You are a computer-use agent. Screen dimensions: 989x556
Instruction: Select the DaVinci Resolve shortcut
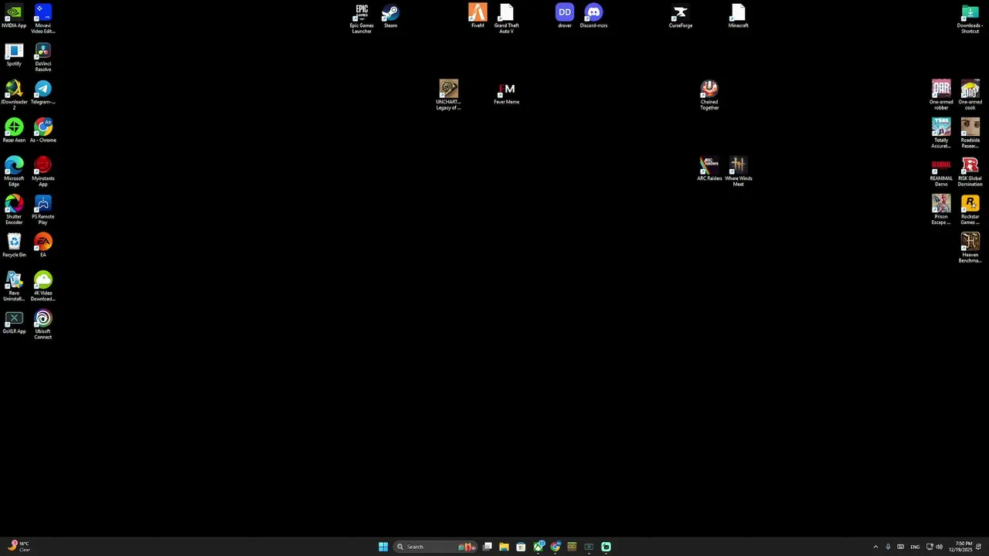click(x=43, y=57)
